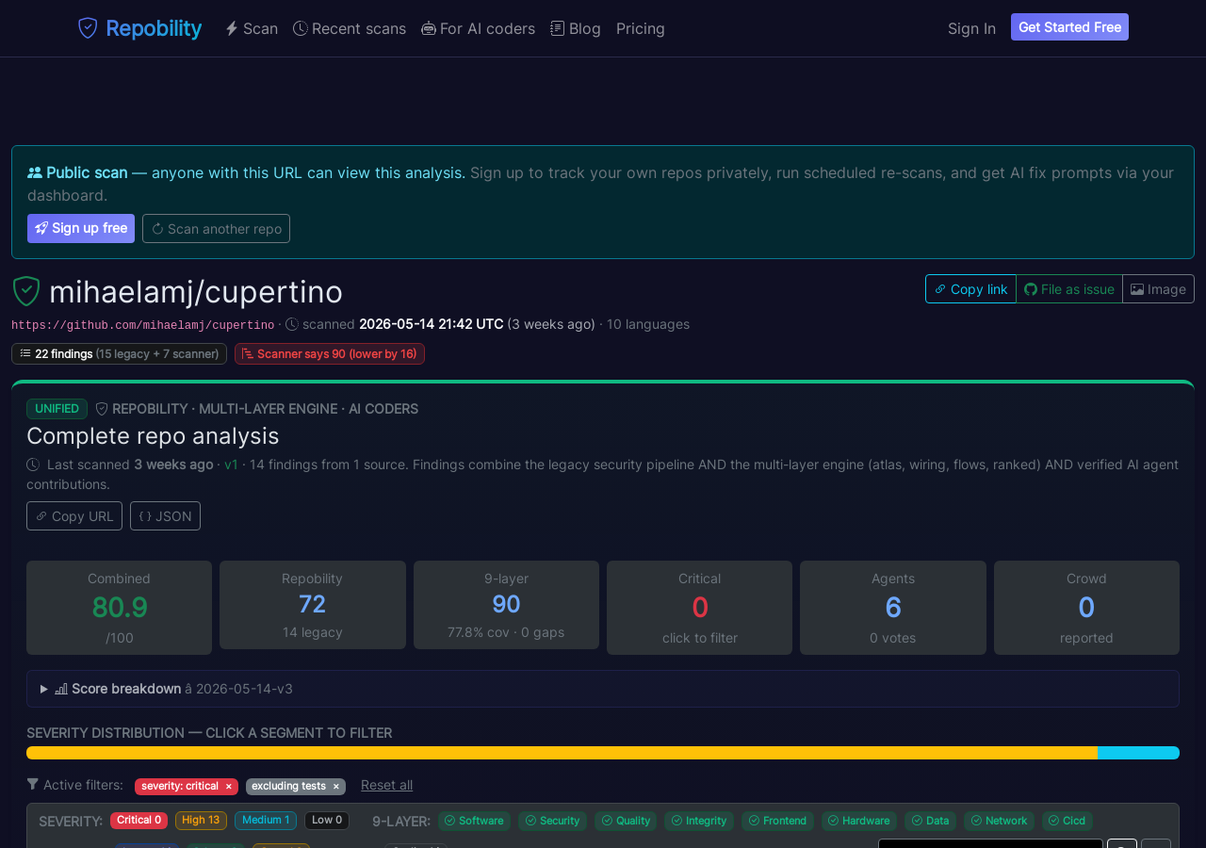Click the Crowd 0 reported card
The height and width of the screenshot is (848, 1206).
(x=1086, y=608)
